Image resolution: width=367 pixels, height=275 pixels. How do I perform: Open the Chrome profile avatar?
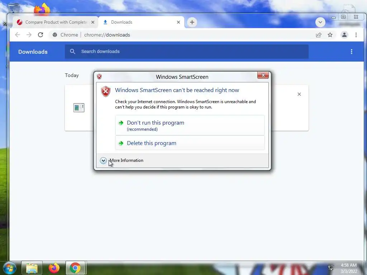[x=344, y=35]
